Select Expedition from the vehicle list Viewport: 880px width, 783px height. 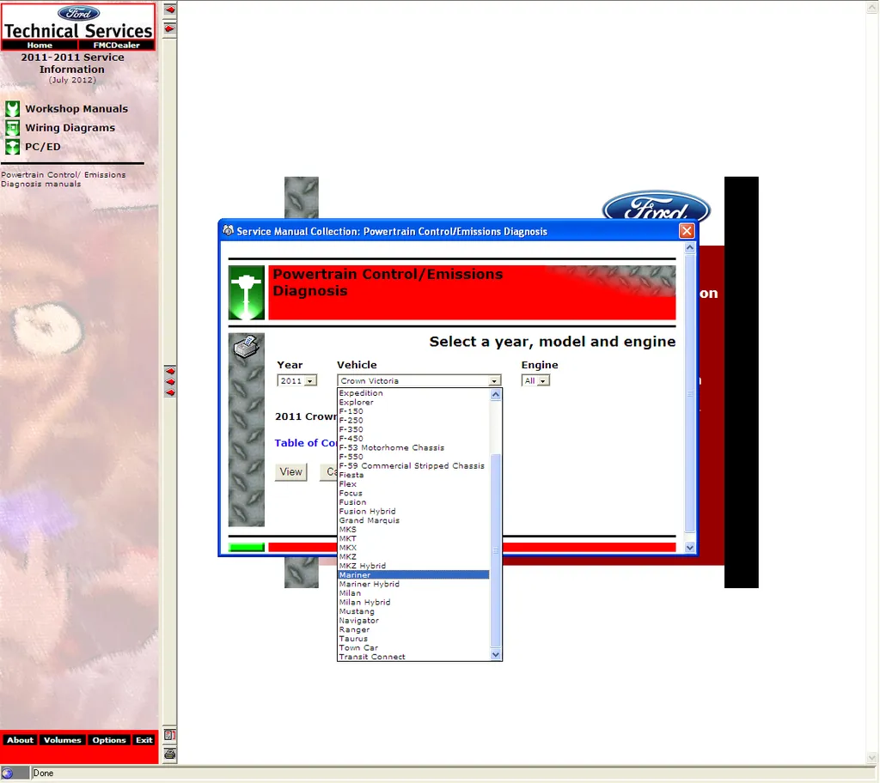(413, 393)
